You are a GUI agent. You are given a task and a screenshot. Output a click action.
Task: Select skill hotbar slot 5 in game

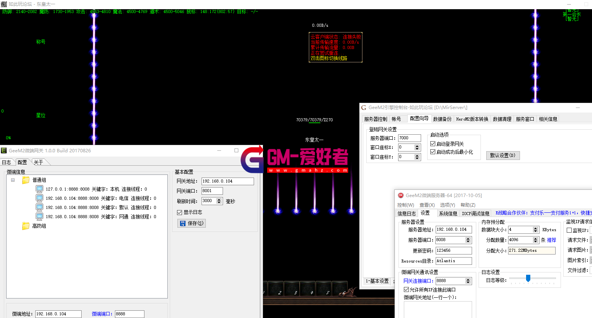click(x=324, y=288)
